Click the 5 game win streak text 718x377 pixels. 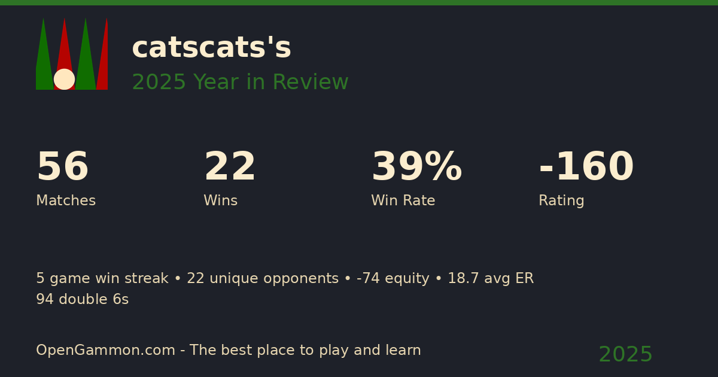tap(102, 279)
